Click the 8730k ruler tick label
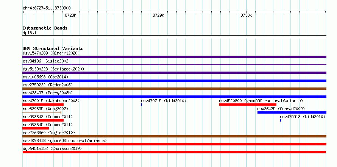Screen dimensions: 337x167 pyautogui.click(x=246, y=15)
